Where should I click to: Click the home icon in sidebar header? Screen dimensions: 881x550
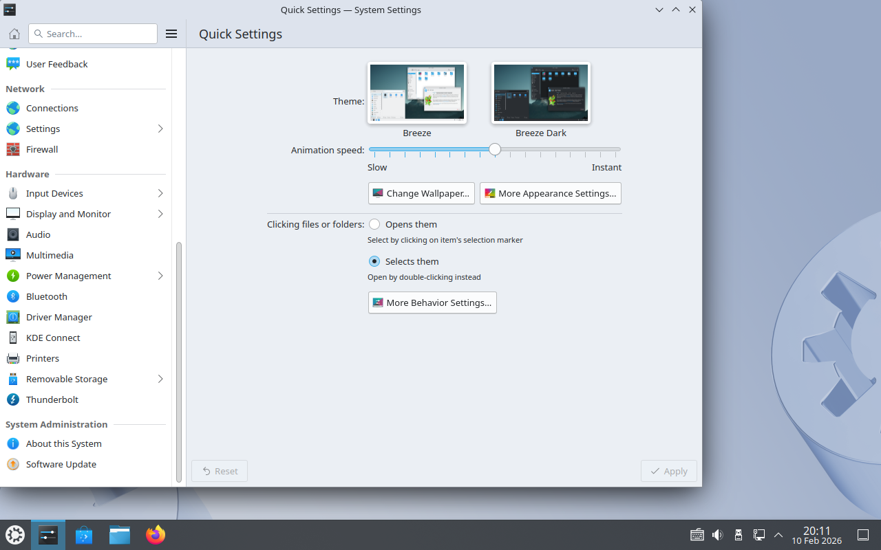click(x=14, y=34)
